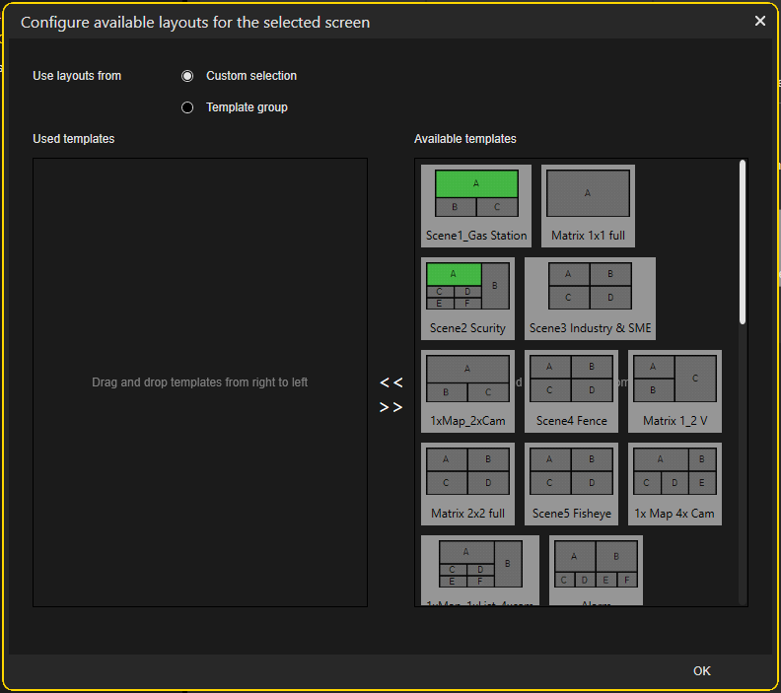Click the Available templates scrollbar

742,242
